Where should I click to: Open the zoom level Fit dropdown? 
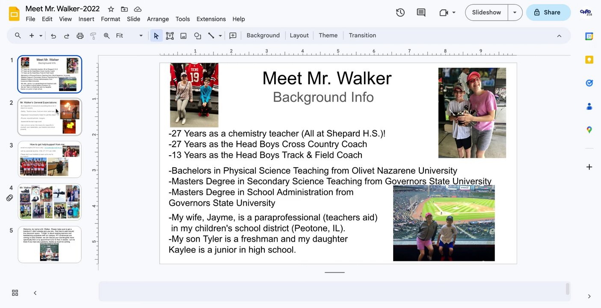[129, 36]
